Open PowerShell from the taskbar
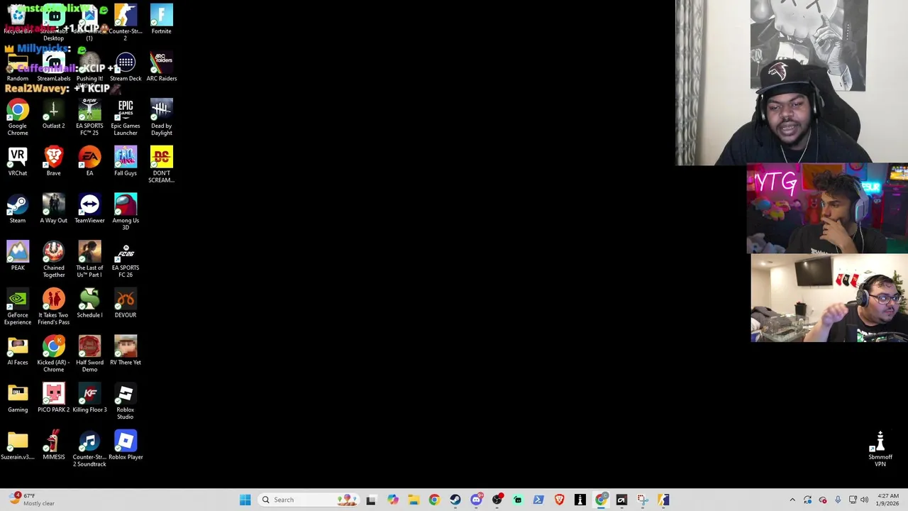 point(538,500)
